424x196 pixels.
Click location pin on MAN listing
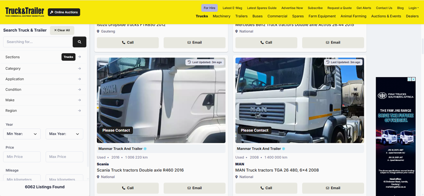pyautogui.click(x=237, y=177)
